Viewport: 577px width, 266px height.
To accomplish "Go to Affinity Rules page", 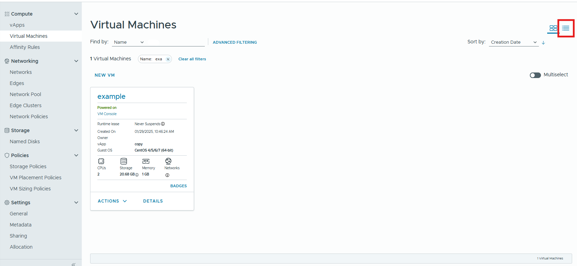I will coord(25,47).
